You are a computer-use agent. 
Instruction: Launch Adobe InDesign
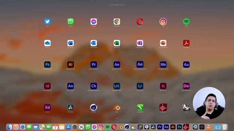pyautogui.click(x=47, y=86)
